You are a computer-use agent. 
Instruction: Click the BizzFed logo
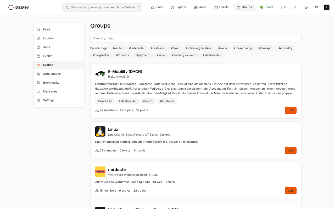tap(19, 7)
